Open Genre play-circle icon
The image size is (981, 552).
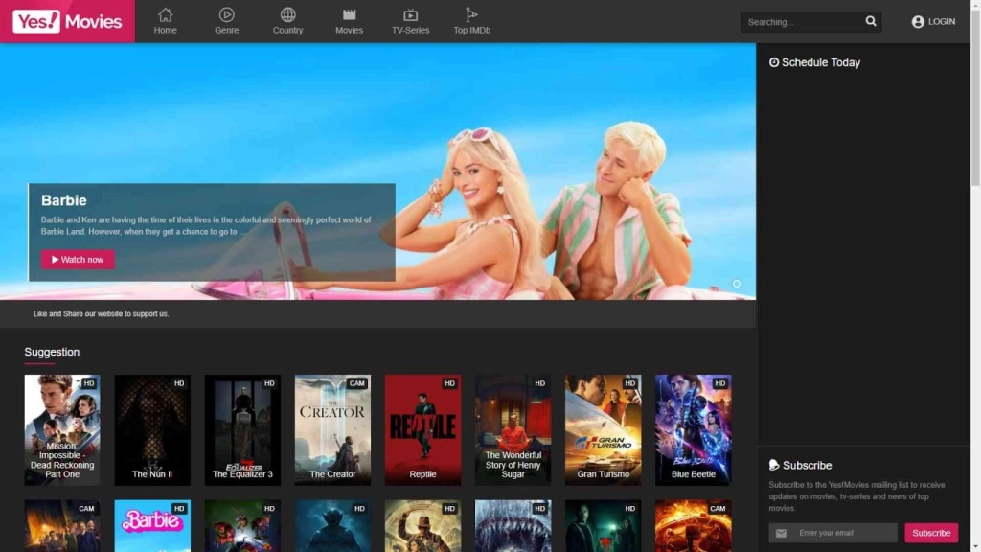[226, 15]
